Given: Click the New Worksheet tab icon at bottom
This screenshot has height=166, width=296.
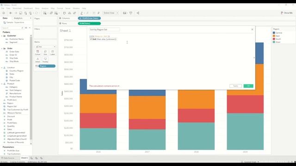Looking at the screenshot, I should coord(31,158).
